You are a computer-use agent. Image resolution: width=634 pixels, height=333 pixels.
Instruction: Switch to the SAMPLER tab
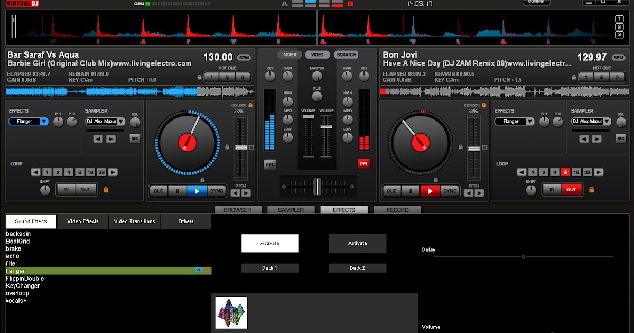(x=291, y=210)
